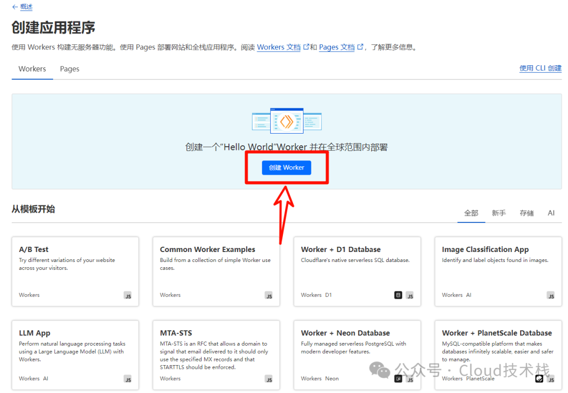Click Neon logo icon on Neon card
The height and width of the screenshot is (393, 568).
[398, 379]
